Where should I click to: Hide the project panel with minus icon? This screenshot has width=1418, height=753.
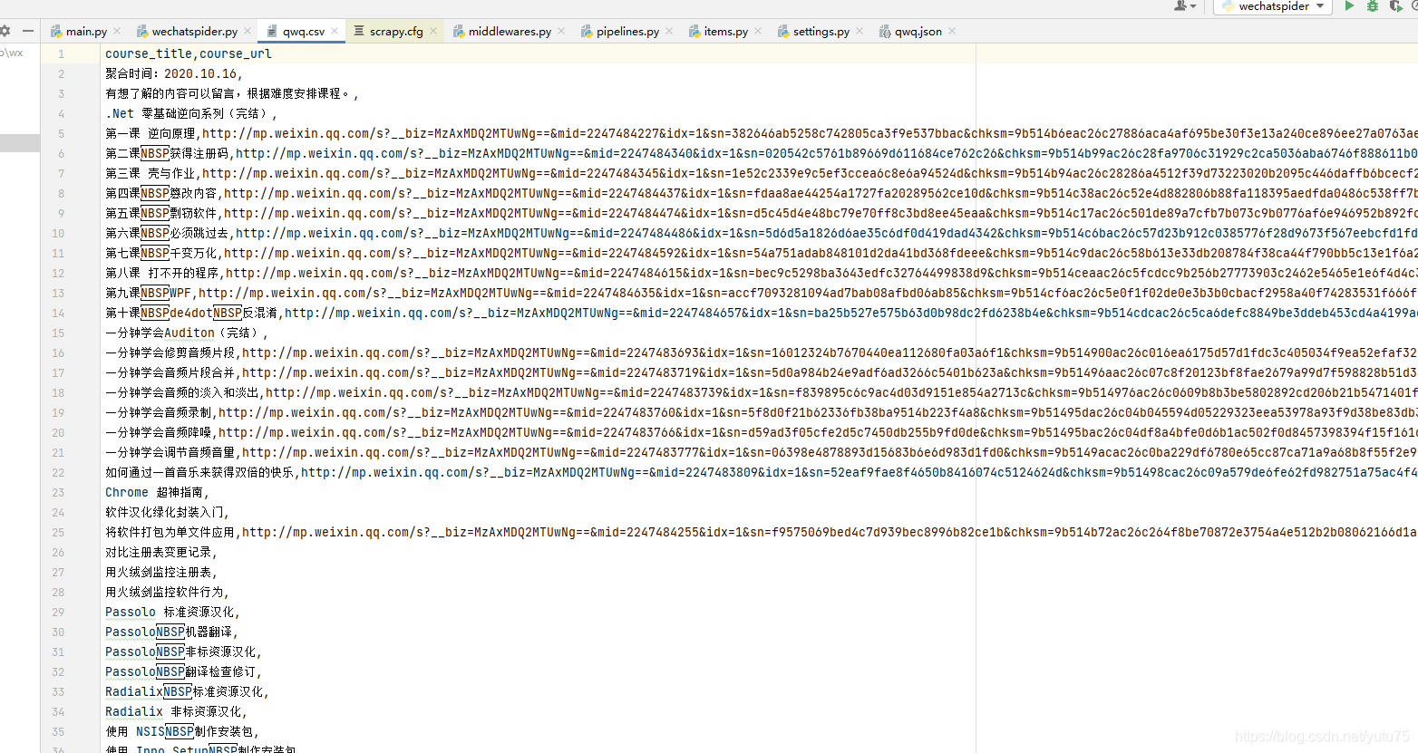tap(28, 31)
